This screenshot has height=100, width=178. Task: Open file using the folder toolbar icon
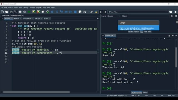(x=7, y=12)
